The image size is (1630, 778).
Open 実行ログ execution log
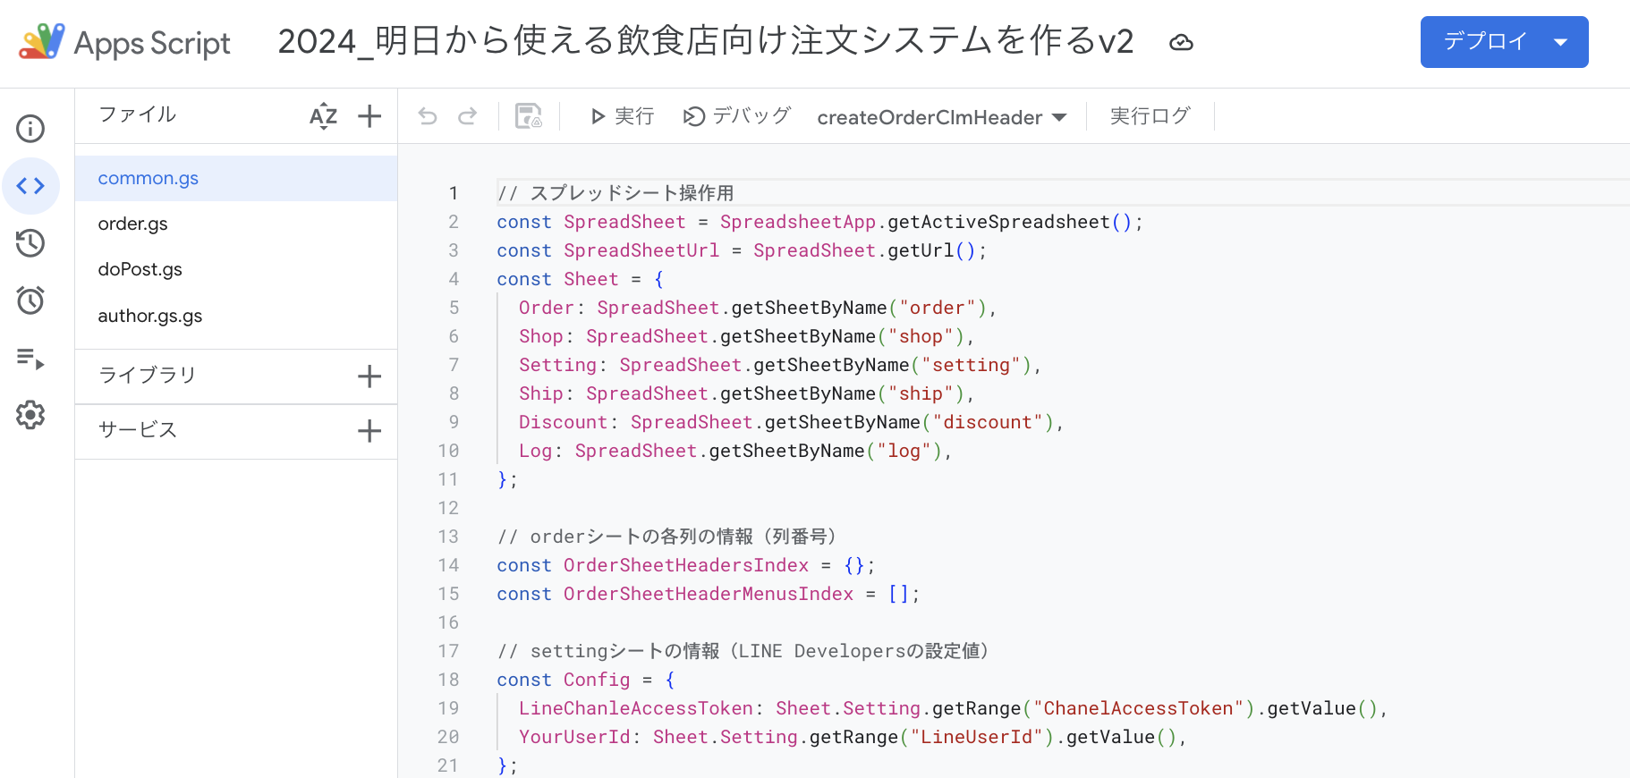[x=1150, y=116]
